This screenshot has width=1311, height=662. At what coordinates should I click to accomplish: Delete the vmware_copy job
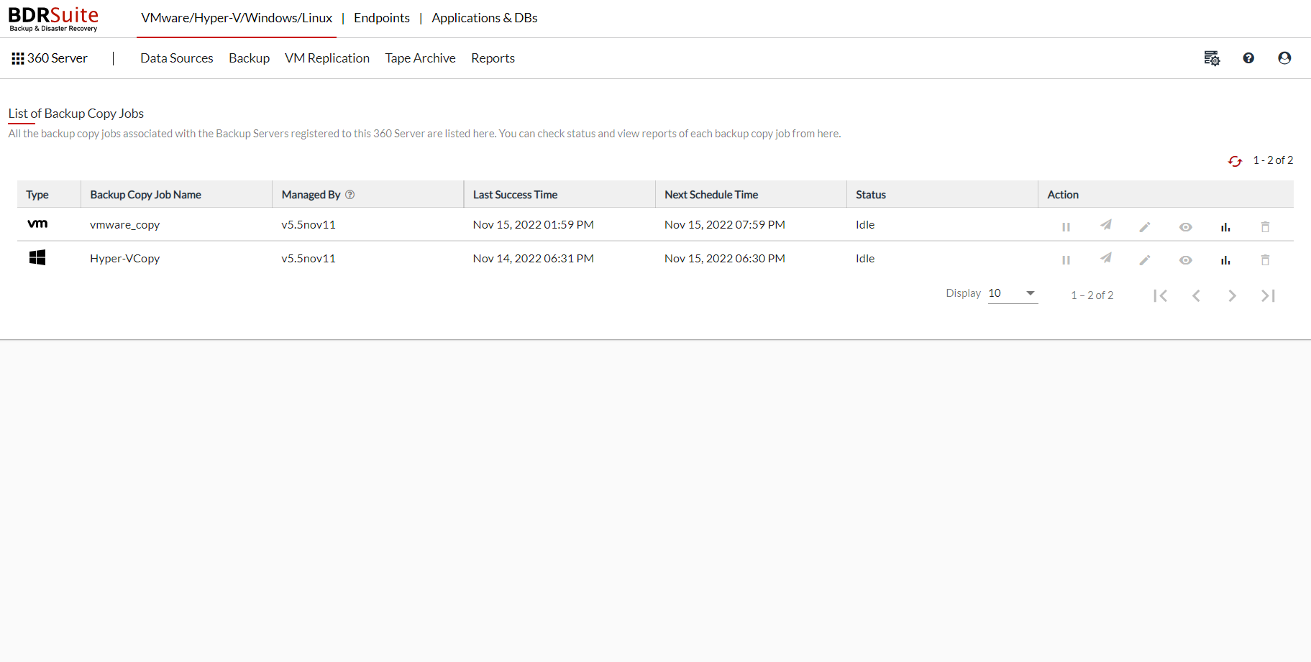1265,227
